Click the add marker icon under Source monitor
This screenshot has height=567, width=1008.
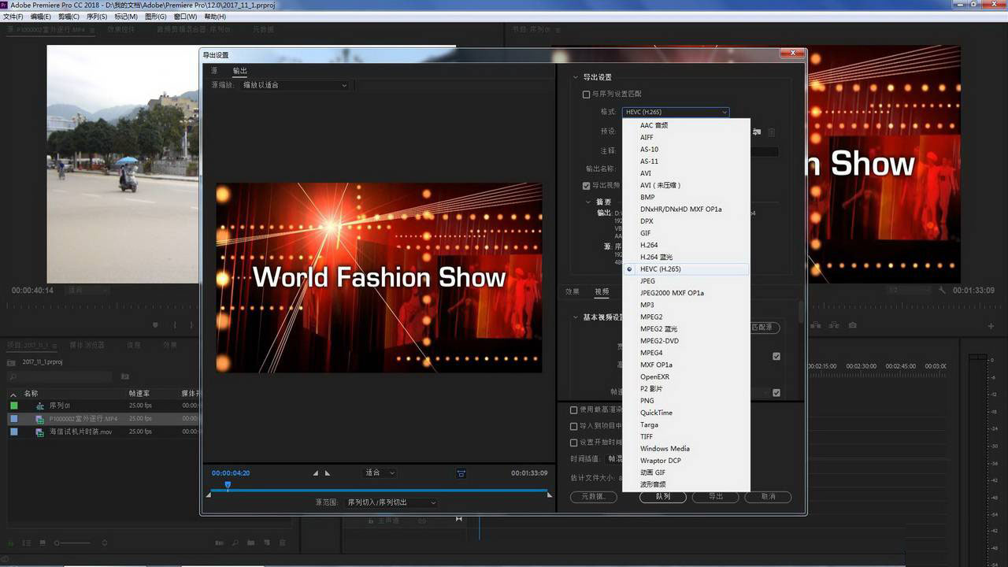(x=155, y=324)
